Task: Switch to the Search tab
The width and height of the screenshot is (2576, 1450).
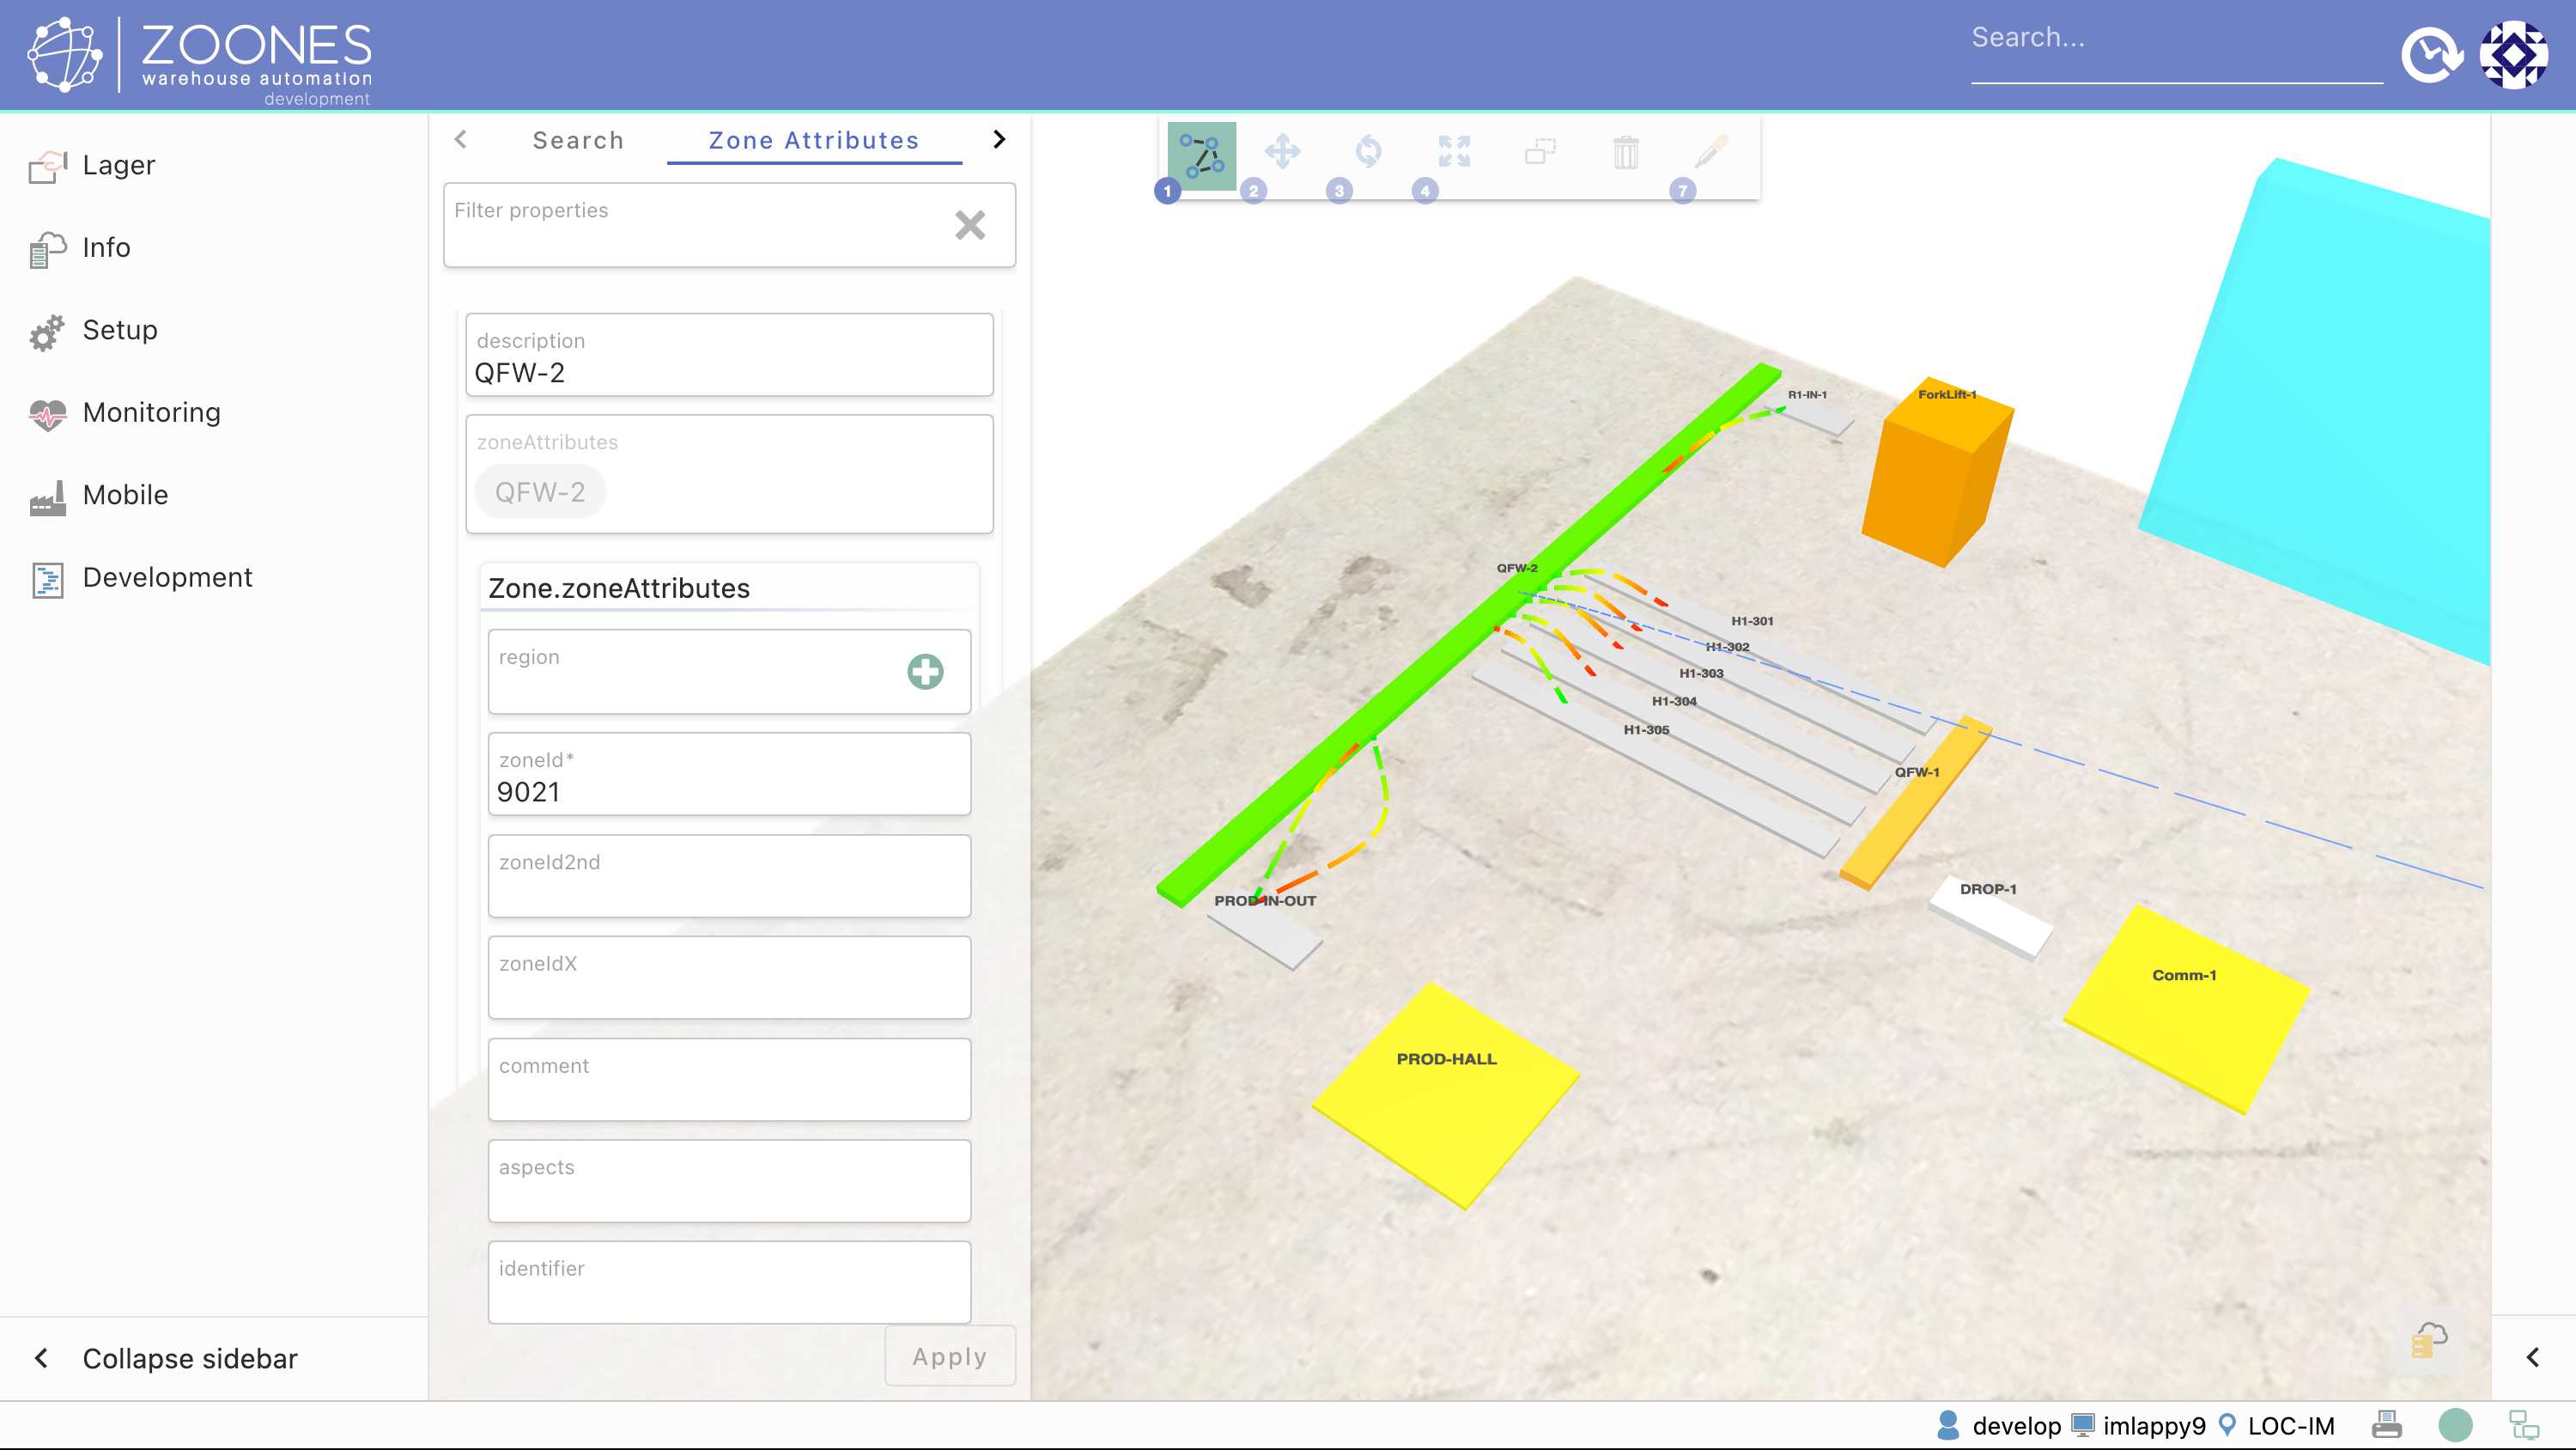Action: [x=578, y=140]
